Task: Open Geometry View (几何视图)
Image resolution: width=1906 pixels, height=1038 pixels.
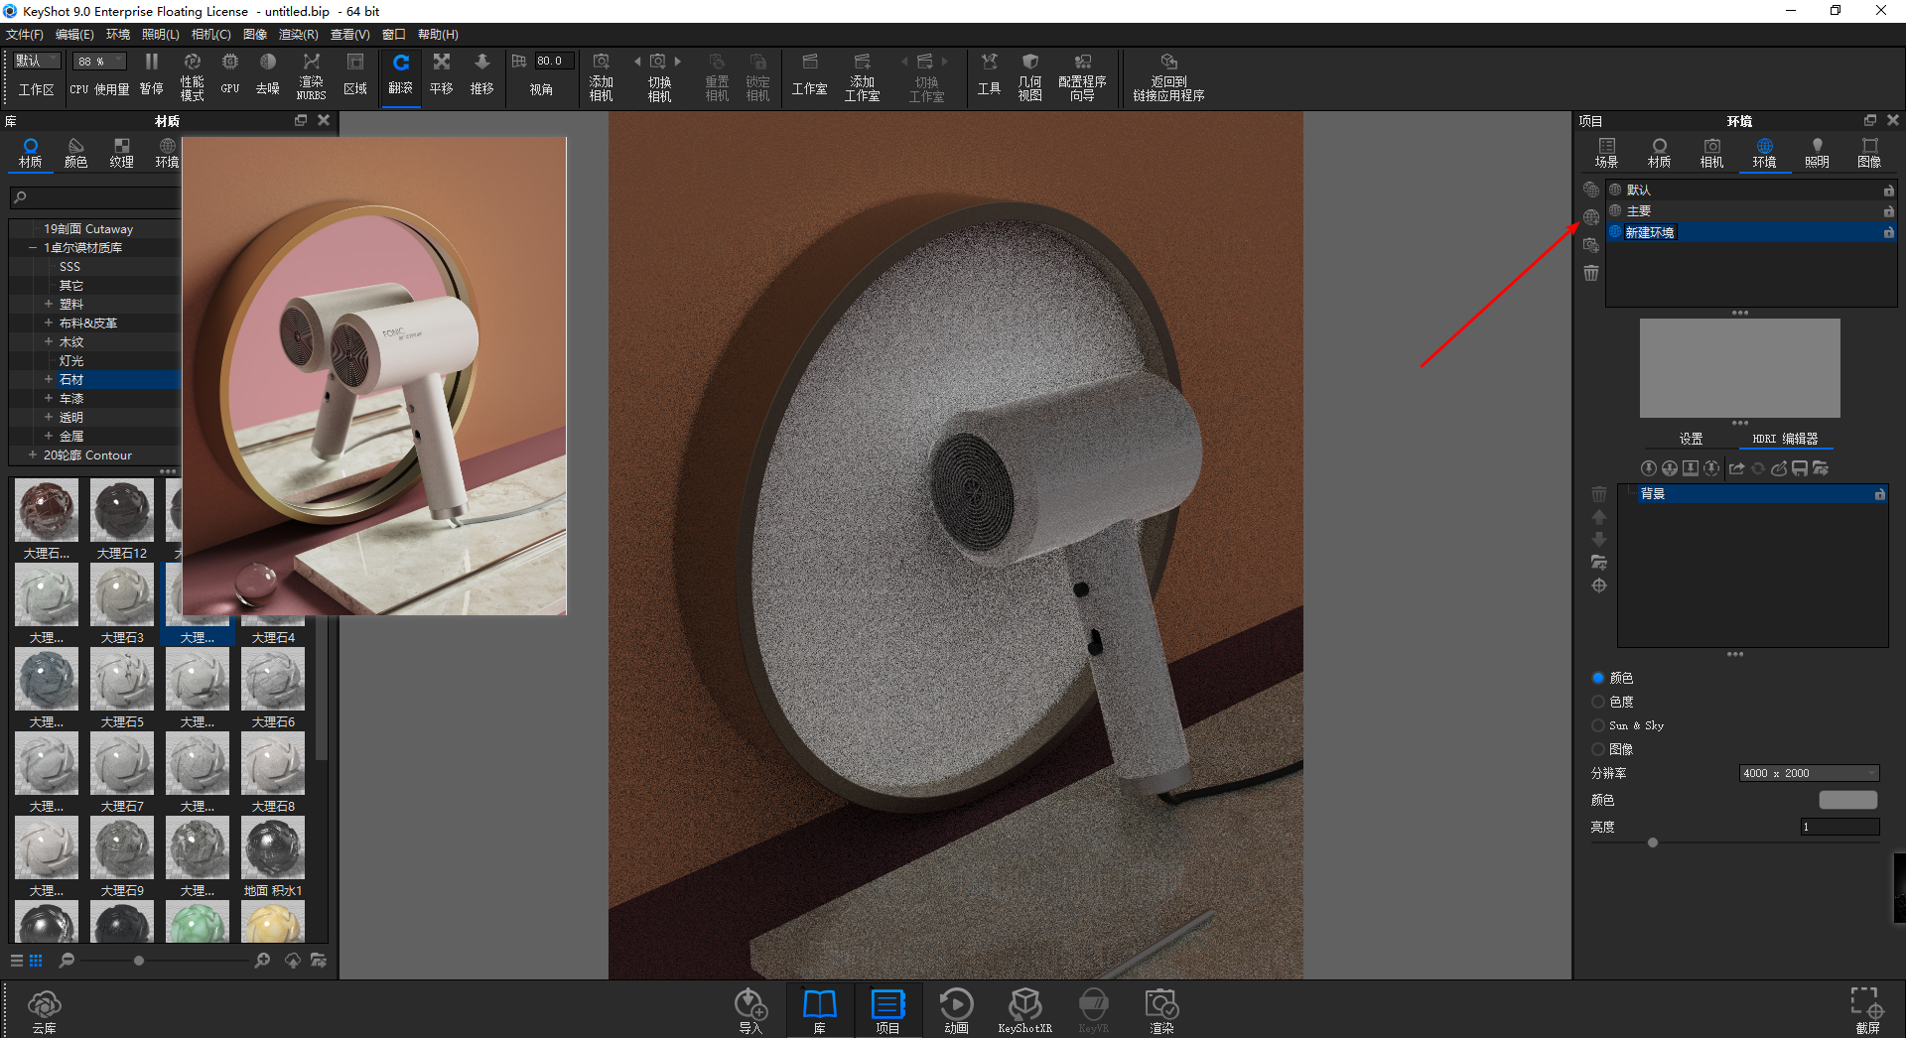Action: pos(1030,75)
